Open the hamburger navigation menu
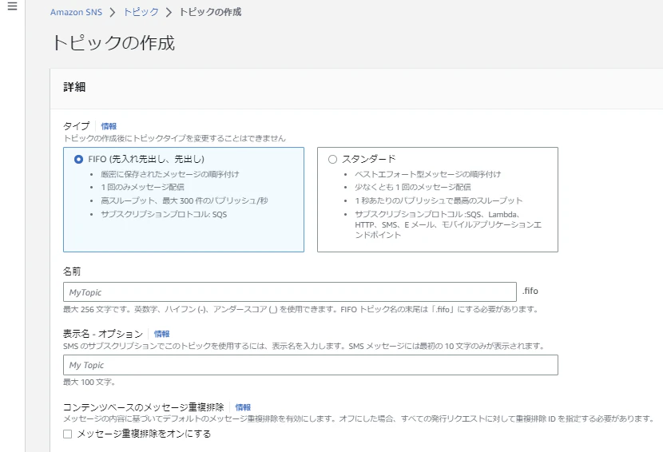Screen dimensions: 663x452 coord(12,6)
